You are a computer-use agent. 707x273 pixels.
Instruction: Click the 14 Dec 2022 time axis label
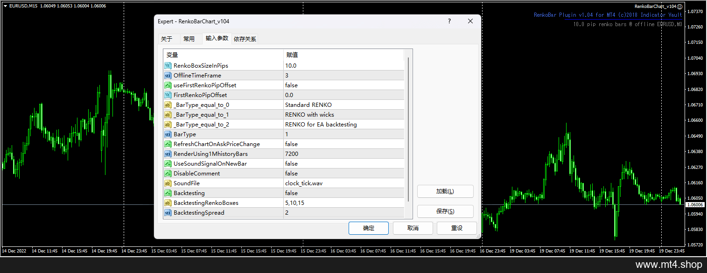[x=14, y=251]
